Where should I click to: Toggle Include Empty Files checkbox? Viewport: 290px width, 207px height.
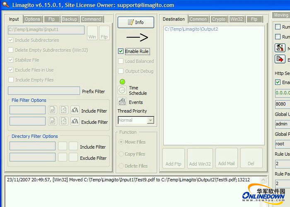click(x=11, y=80)
